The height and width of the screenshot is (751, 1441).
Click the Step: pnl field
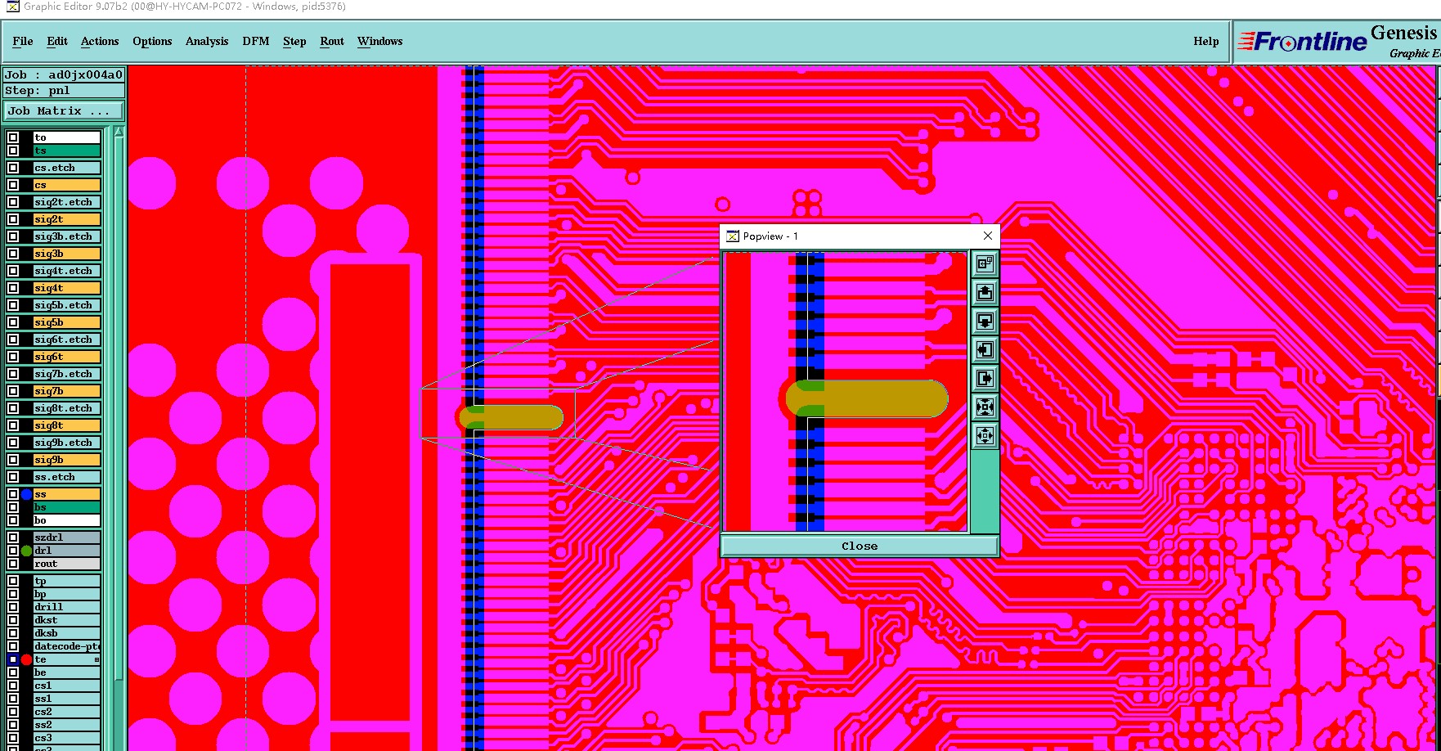tap(64, 90)
